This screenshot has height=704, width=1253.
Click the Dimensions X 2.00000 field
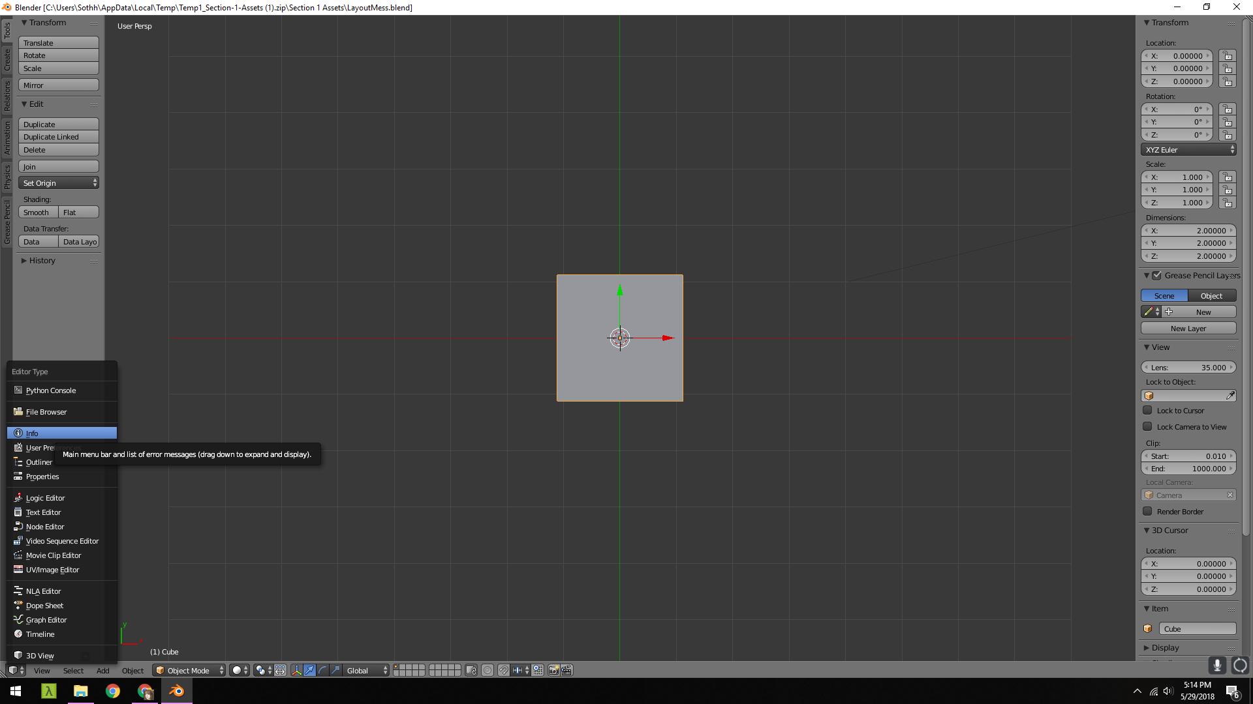coord(1188,231)
